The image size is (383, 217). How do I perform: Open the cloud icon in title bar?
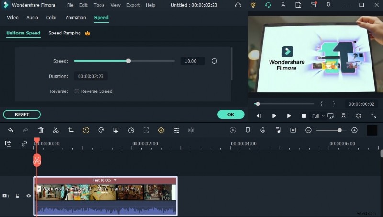click(x=238, y=5)
